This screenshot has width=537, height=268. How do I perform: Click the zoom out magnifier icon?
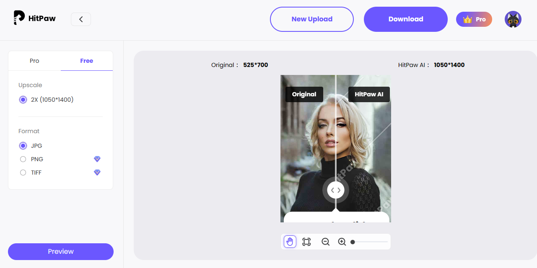pos(325,242)
